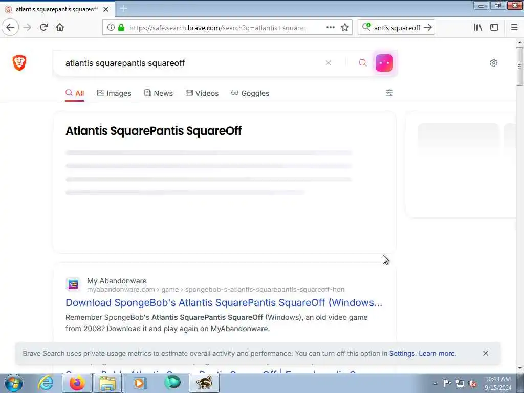Screen dimensions: 524x393
Task: Click the Brave search magnifier button
Action: [x=363, y=63]
